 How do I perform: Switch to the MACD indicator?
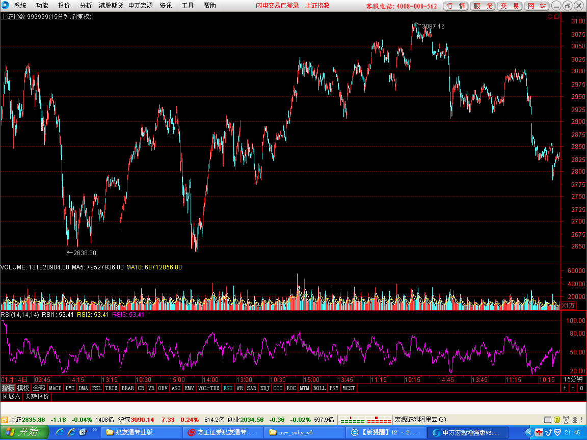click(x=55, y=389)
